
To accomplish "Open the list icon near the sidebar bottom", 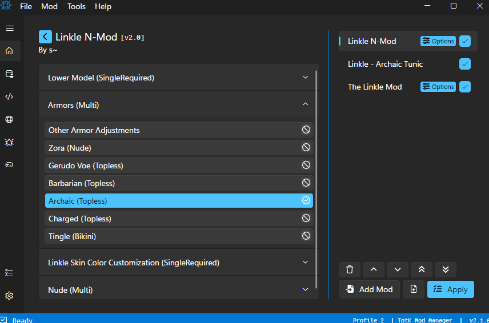I will click(x=9, y=273).
